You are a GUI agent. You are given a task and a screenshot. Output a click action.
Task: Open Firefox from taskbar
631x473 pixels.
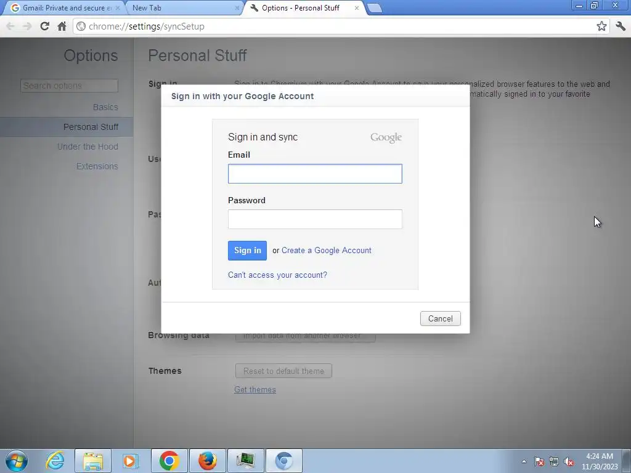click(x=207, y=461)
